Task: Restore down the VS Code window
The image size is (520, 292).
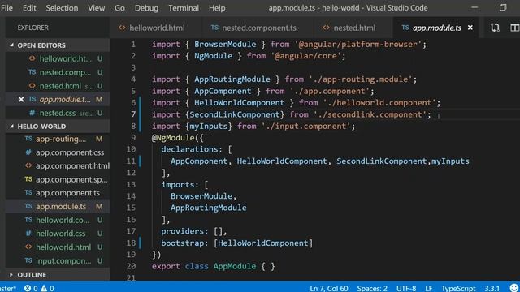Action: [503, 7]
